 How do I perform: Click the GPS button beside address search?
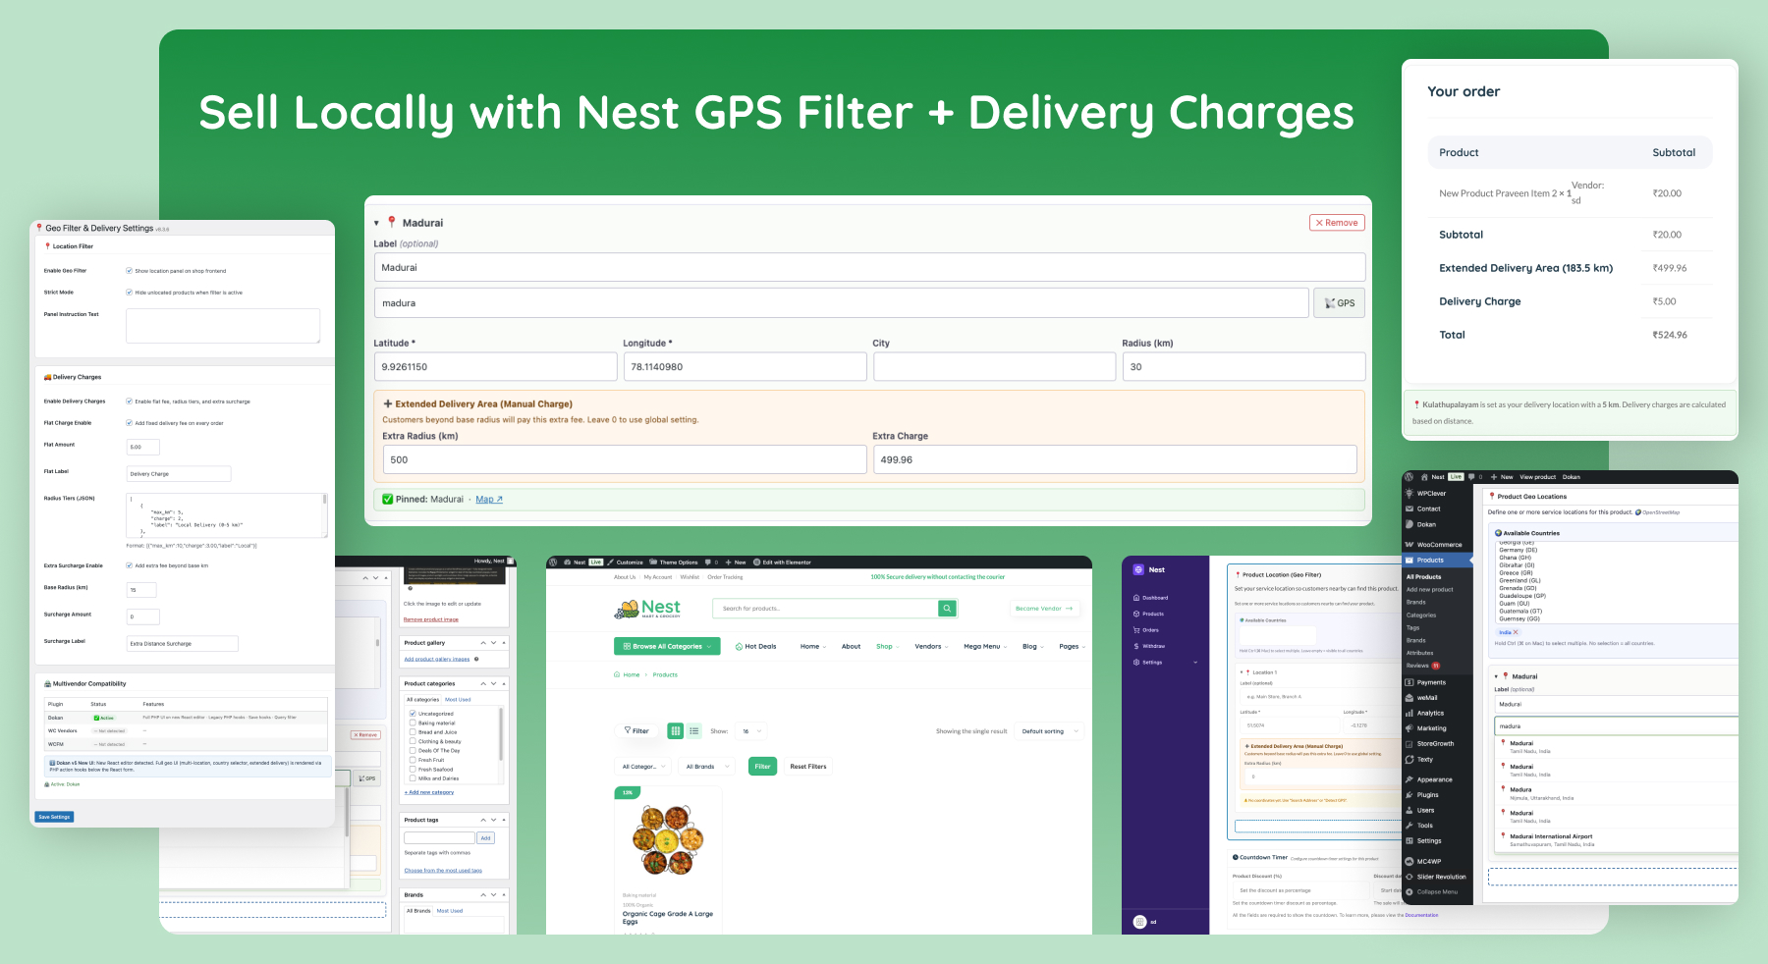pos(1339,303)
